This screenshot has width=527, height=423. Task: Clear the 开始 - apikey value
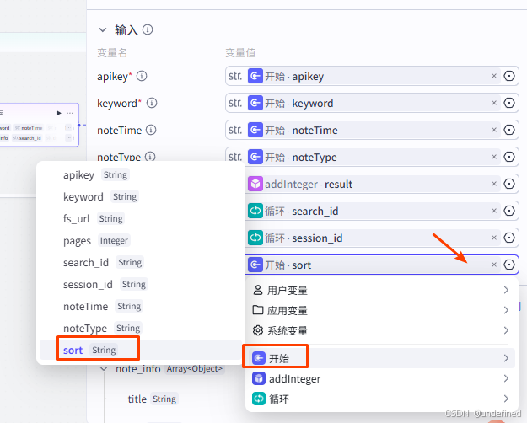tap(494, 76)
